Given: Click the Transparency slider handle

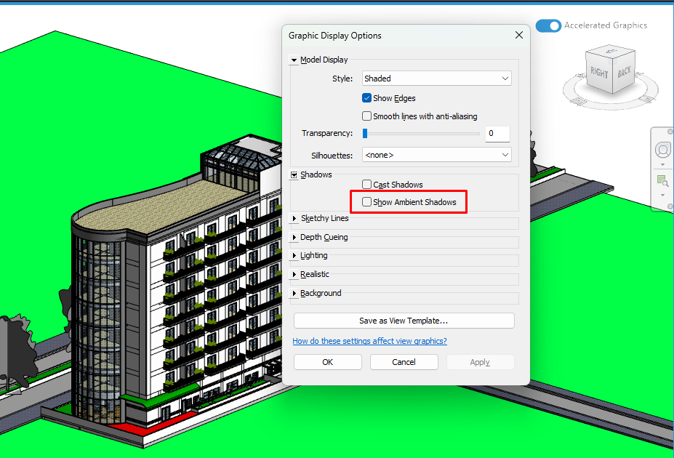Looking at the screenshot, I should (365, 134).
